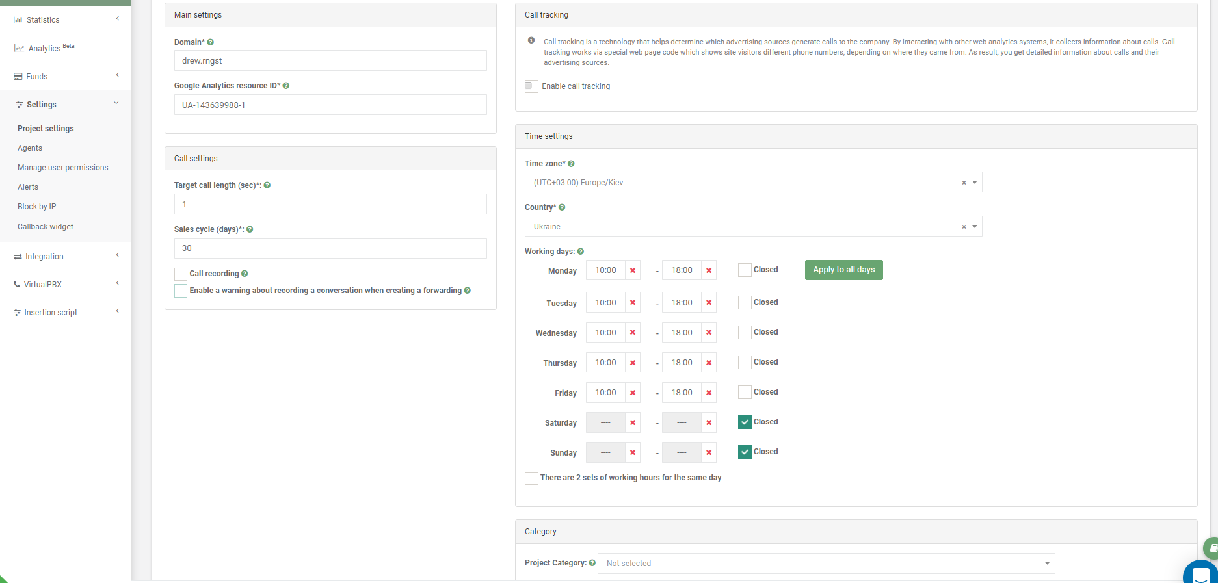The height and width of the screenshot is (583, 1218).
Task: Mark Thursday as Closed
Action: (x=745, y=362)
